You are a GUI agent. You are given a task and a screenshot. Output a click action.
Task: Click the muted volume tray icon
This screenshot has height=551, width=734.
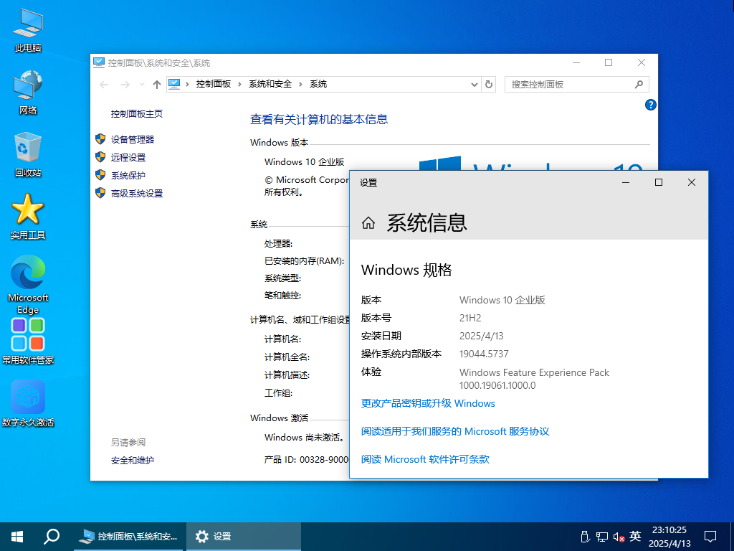(619, 537)
